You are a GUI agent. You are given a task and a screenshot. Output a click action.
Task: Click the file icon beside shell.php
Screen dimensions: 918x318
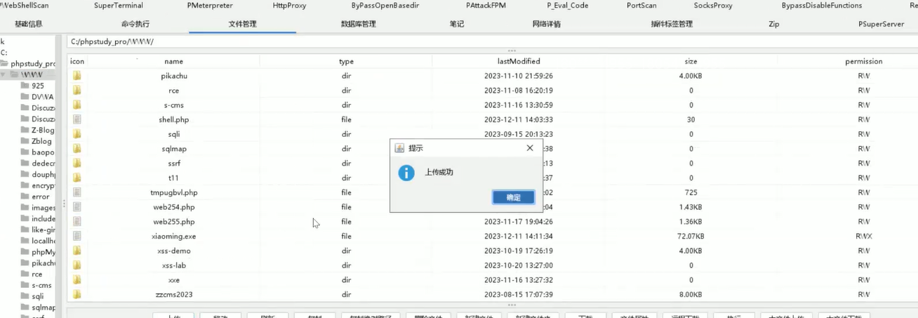click(x=77, y=119)
